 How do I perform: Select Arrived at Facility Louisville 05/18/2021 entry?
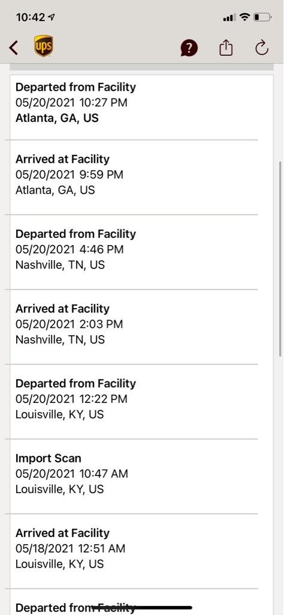tap(134, 551)
